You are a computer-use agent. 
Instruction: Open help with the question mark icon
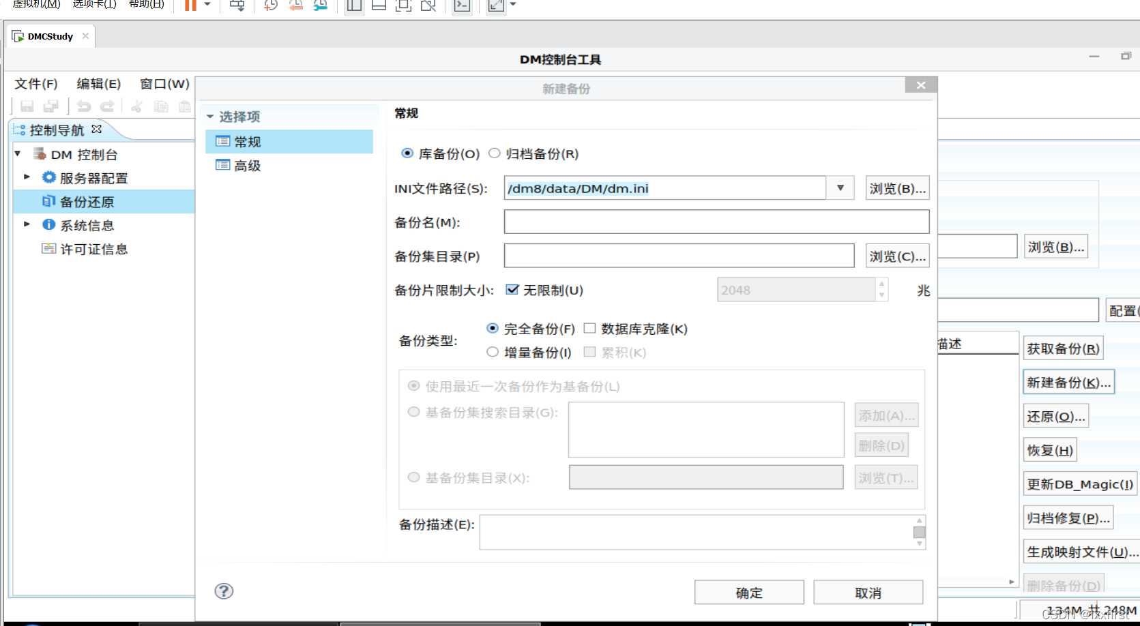224,591
